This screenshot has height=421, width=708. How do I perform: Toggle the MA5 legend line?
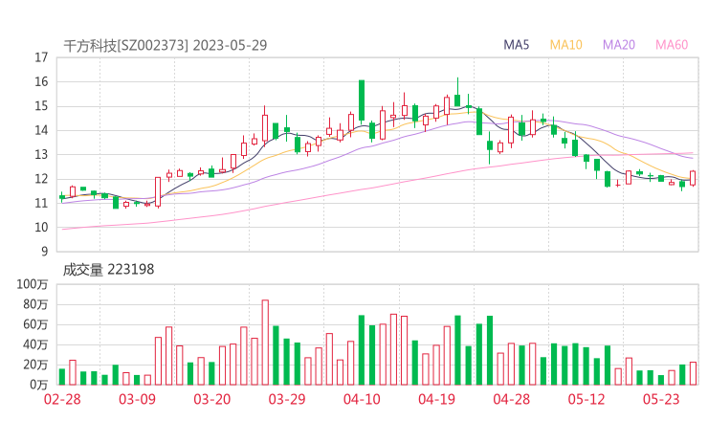(x=517, y=45)
